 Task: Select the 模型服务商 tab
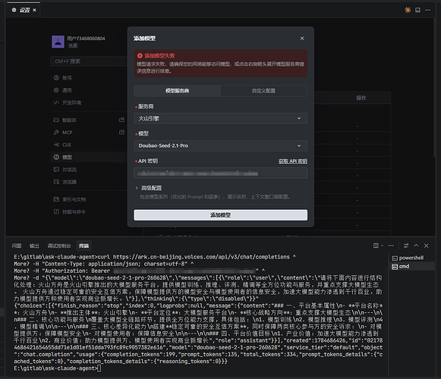(x=177, y=91)
